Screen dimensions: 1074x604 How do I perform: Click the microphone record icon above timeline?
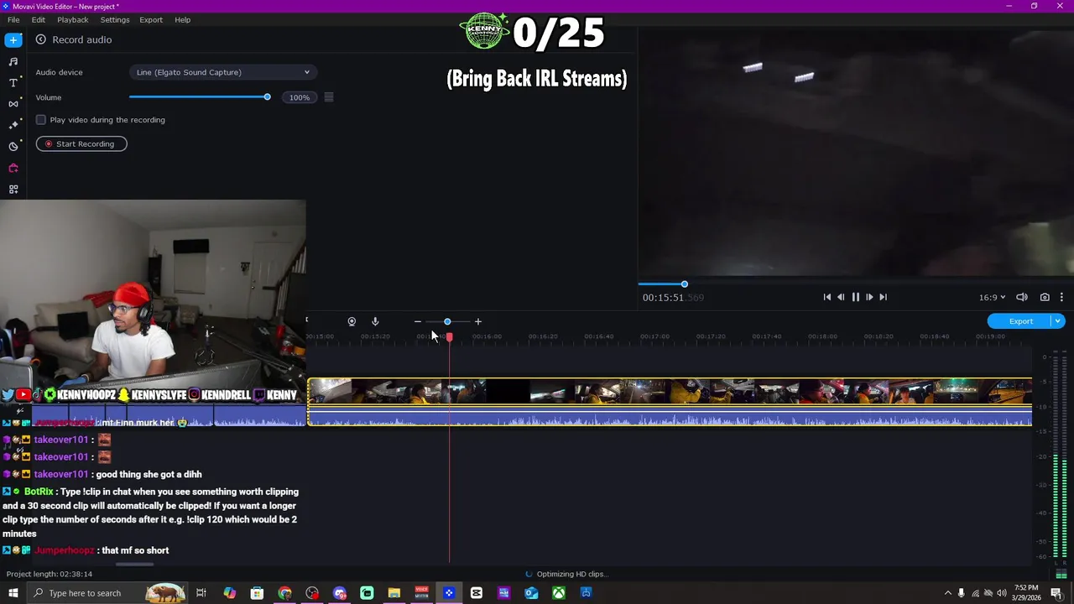point(375,321)
